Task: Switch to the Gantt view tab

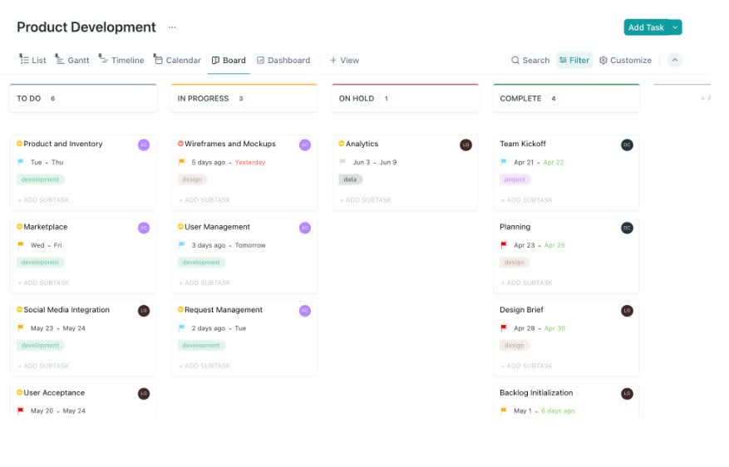Action: (x=72, y=60)
